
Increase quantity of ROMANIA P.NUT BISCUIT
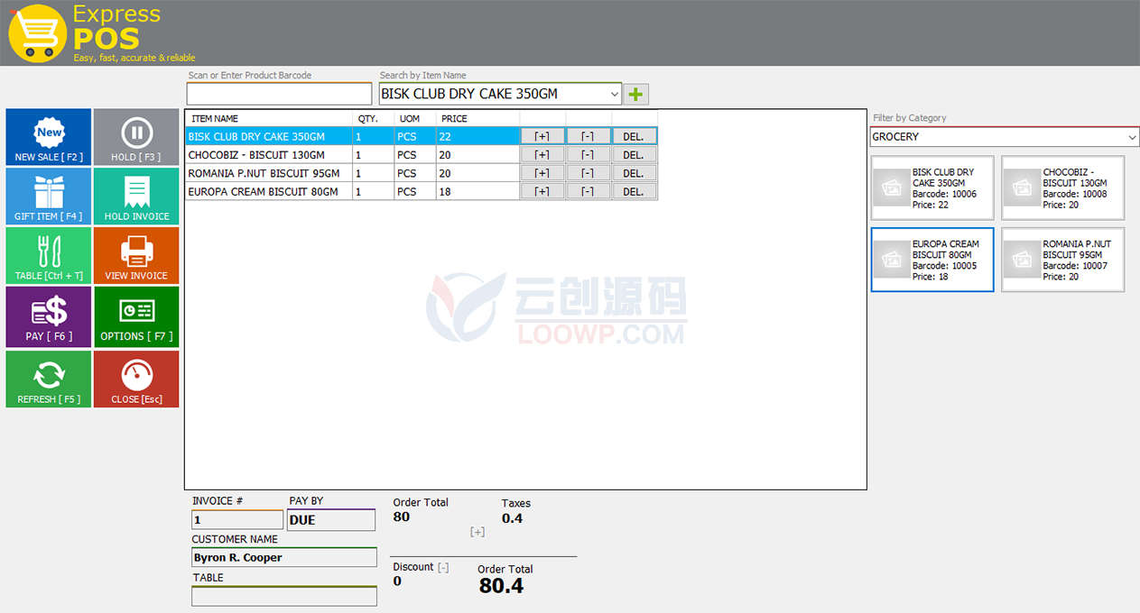tap(542, 173)
